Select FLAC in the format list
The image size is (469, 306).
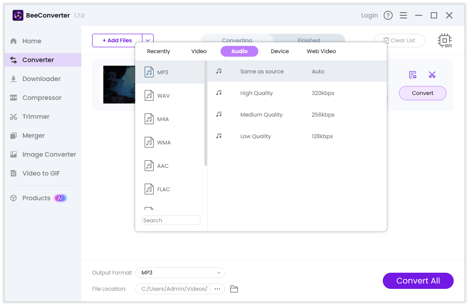(163, 189)
